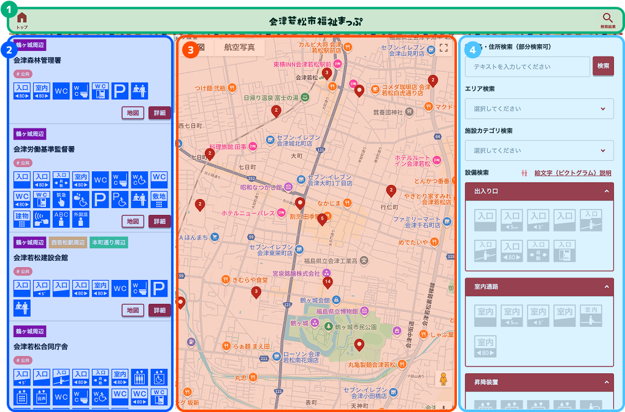
Task: Click the audio guidance icon in 会津労働基準監督署
Action: pos(42,219)
